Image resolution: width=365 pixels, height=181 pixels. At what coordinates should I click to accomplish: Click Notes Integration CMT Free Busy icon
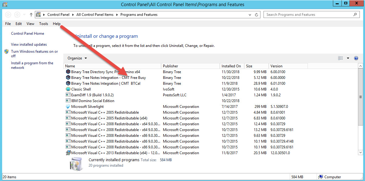68,77
